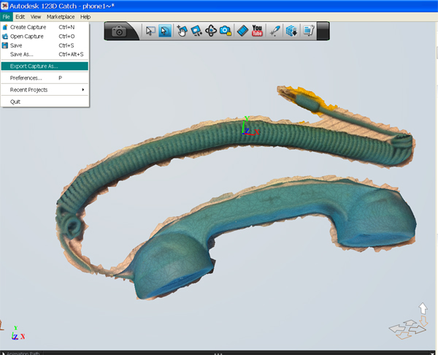Choose the highlighted rectangle selection tool

(x=165, y=31)
